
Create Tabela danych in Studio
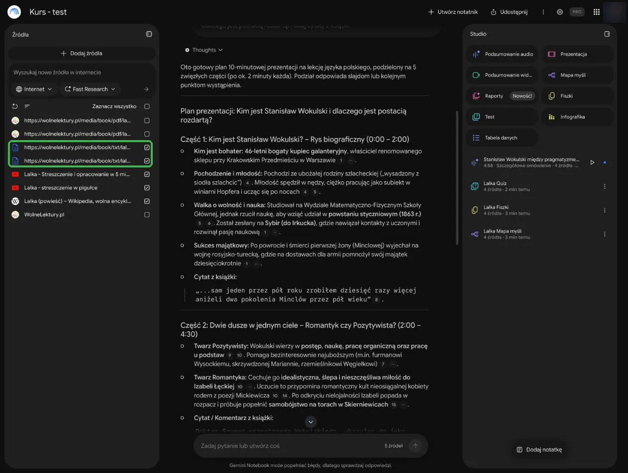(x=502, y=138)
